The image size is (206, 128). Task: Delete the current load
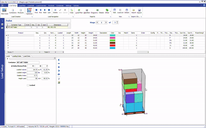click(55, 11)
